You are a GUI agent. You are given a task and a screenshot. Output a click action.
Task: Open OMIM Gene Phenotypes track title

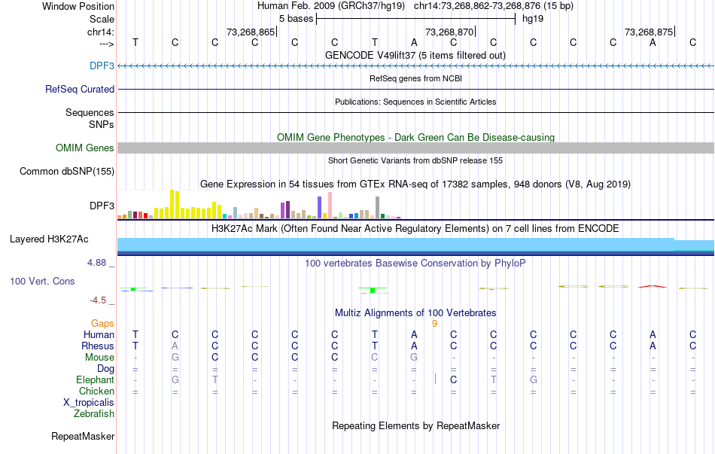[415, 137]
